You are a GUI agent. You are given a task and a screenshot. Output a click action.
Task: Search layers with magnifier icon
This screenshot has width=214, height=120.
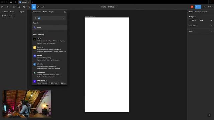click(3, 12)
